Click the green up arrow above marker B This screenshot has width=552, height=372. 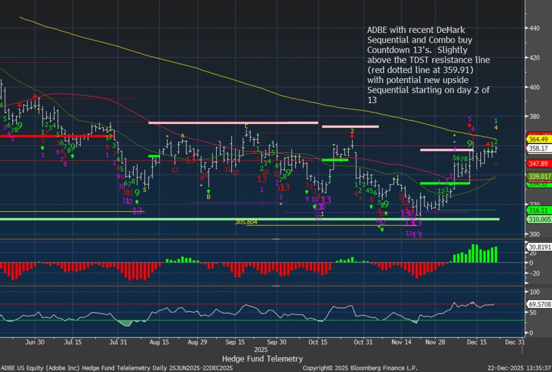pos(209,190)
